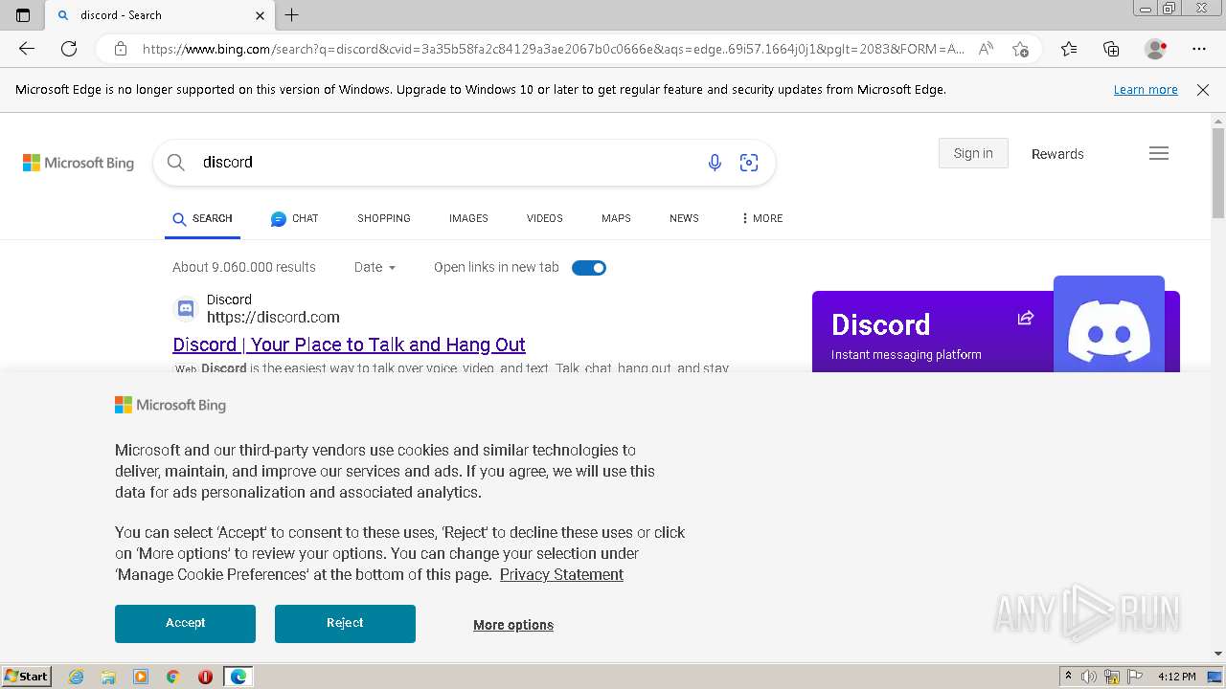The height and width of the screenshot is (689, 1226).
Task: Open the Favorites list icon
Action: pyautogui.click(x=1069, y=49)
